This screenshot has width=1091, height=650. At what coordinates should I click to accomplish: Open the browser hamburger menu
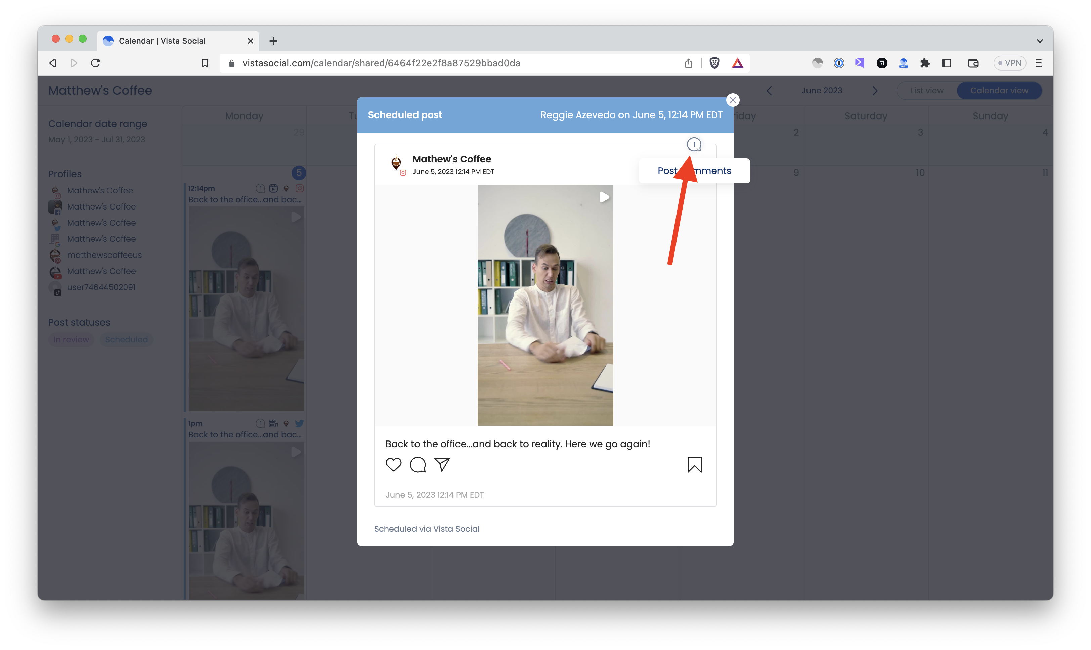tap(1038, 63)
